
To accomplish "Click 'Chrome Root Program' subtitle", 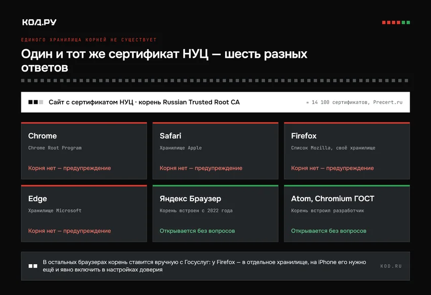I will [x=55, y=148].
